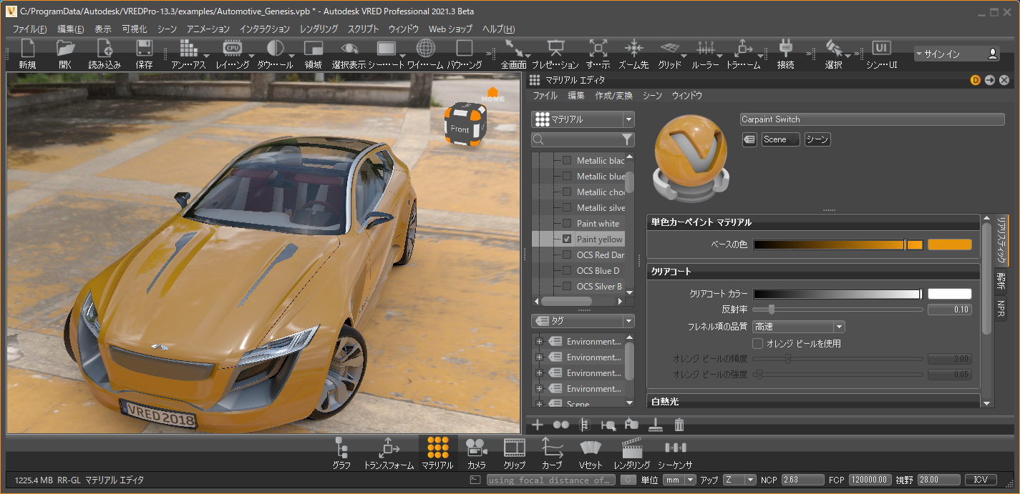
Task: Open the 単位 mm units dropdown
Action: coord(679,480)
